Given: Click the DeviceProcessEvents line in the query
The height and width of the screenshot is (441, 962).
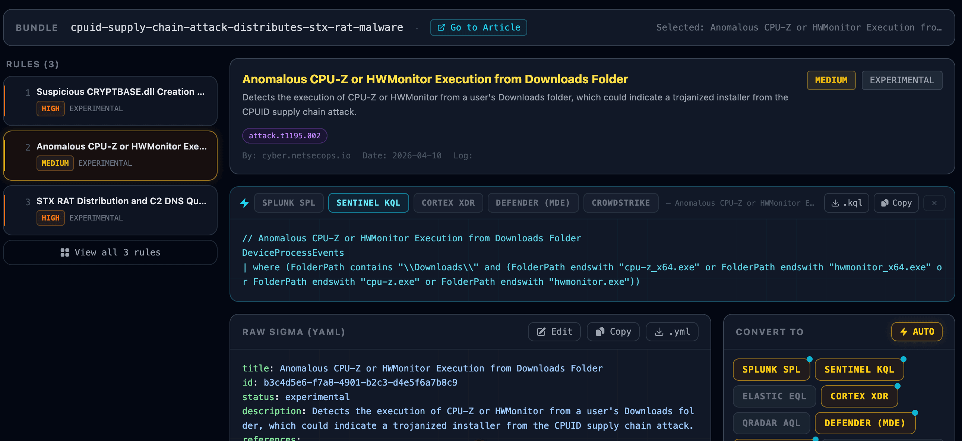Looking at the screenshot, I should 293,253.
